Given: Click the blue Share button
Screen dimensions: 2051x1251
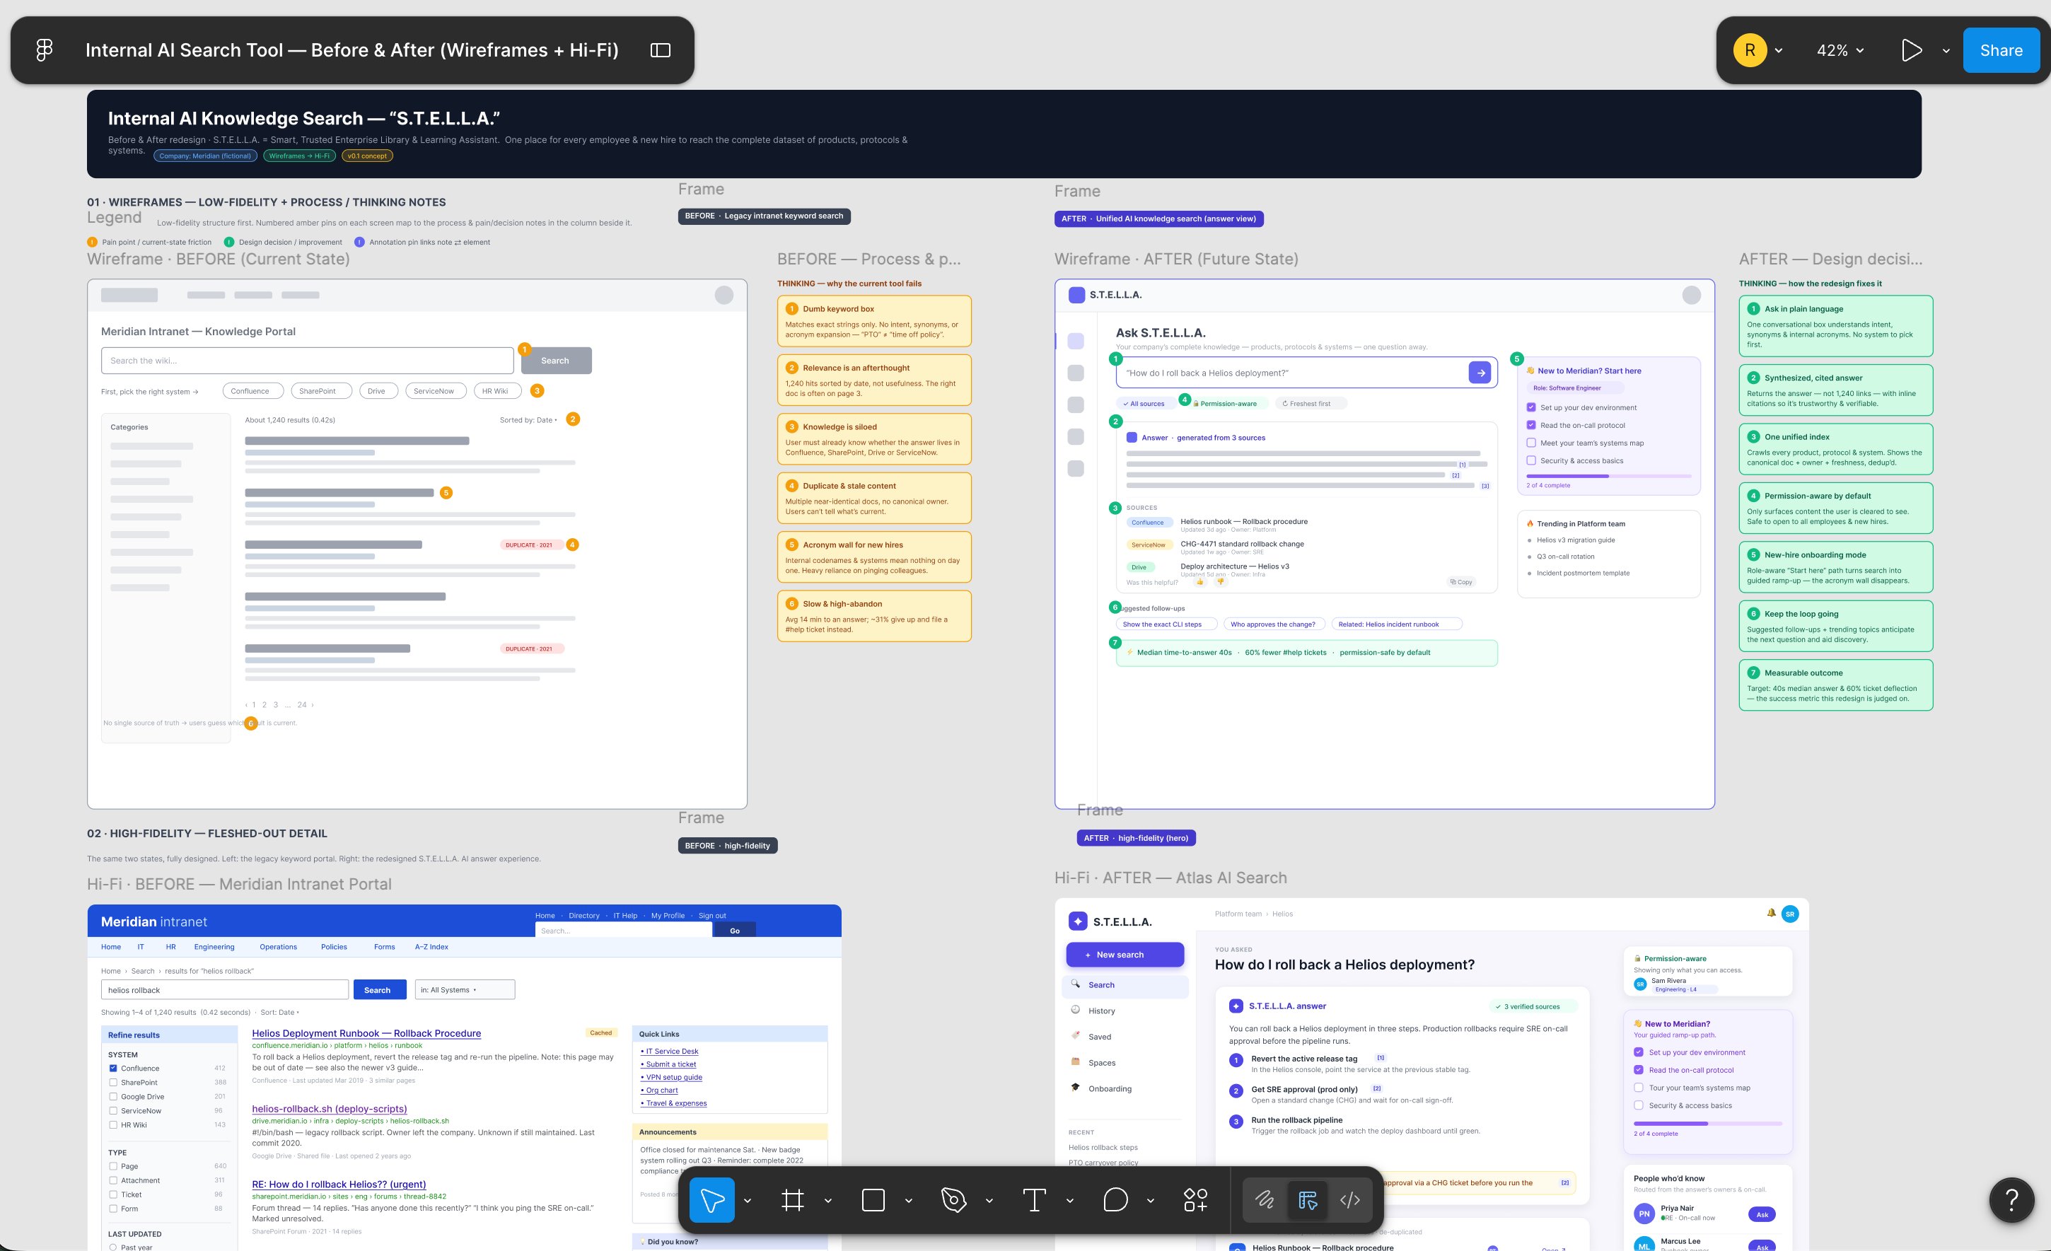Looking at the screenshot, I should (x=2001, y=50).
